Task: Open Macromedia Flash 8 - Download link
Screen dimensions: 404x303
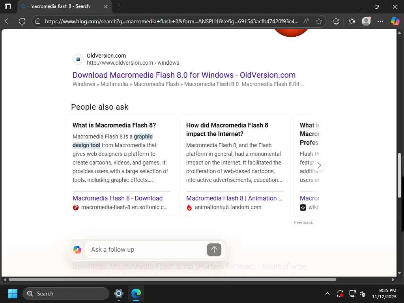Action: 118,198
